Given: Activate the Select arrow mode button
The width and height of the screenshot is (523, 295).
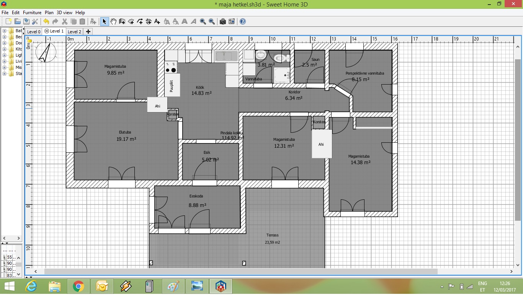Looking at the screenshot, I should pos(104,21).
